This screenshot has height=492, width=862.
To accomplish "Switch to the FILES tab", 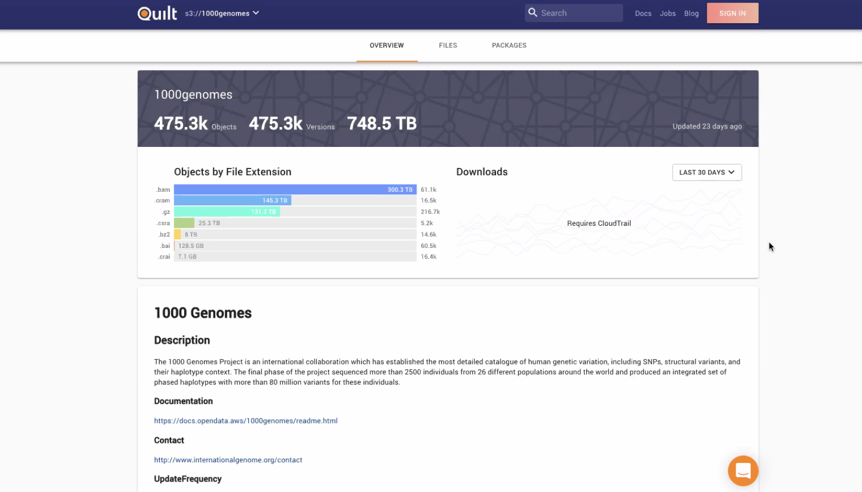I will click(448, 45).
